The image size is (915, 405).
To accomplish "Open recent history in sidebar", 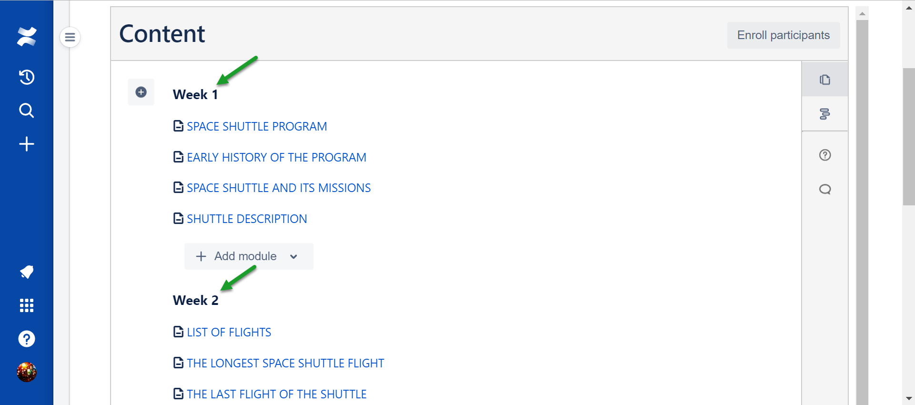I will [x=27, y=77].
